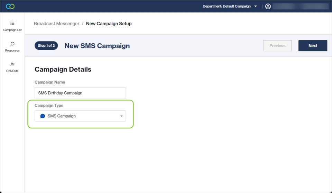Click the New Campaign Setup breadcrumb
The height and width of the screenshot is (193, 332).
coord(109,24)
